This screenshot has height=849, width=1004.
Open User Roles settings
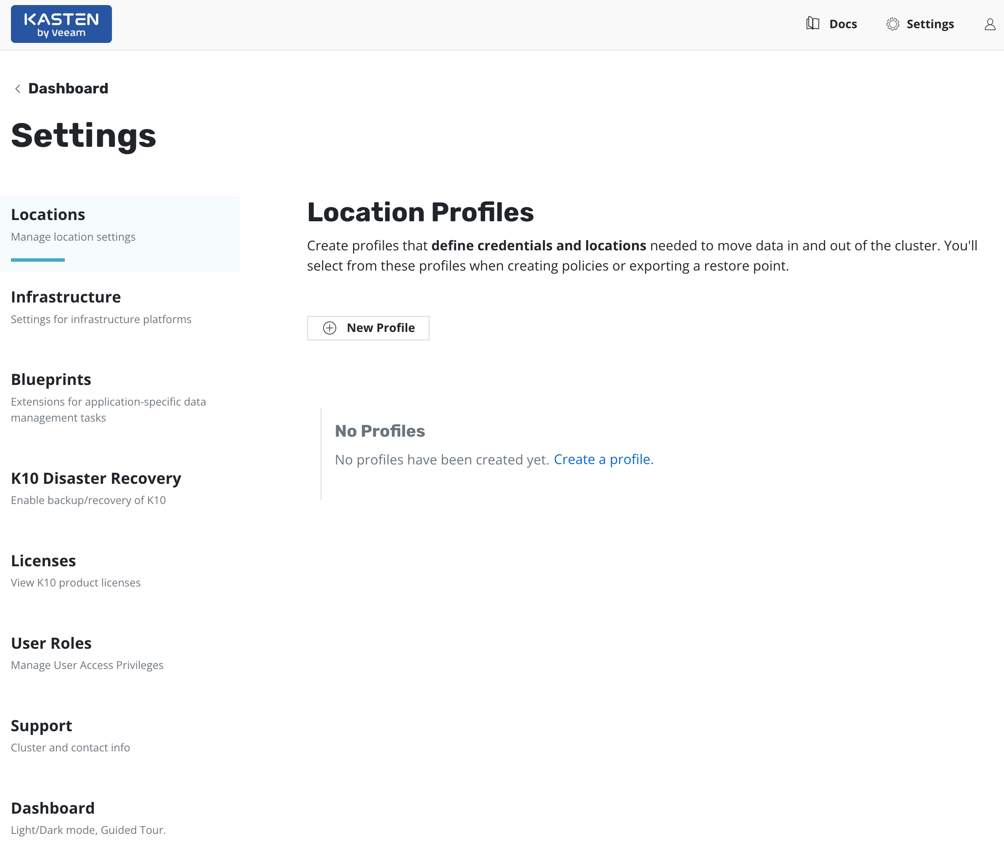pos(51,644)
